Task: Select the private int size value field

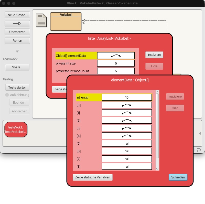Action: (116, 63)
